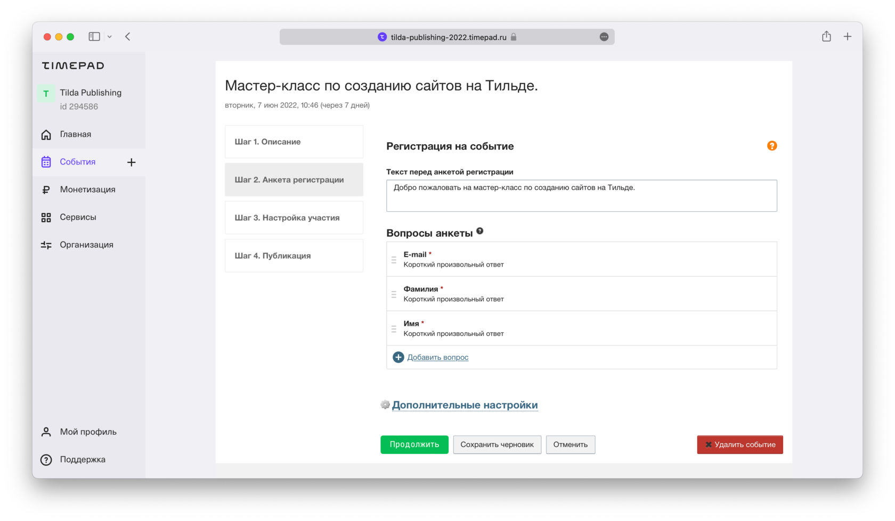Click the id 294586 text
Screen dimensions: 895x521
[x=79, y=106]
